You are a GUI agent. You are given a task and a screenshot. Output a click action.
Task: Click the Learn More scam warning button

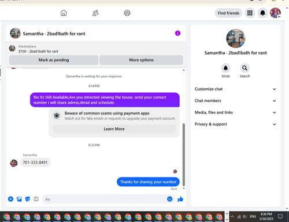[114, 129]
